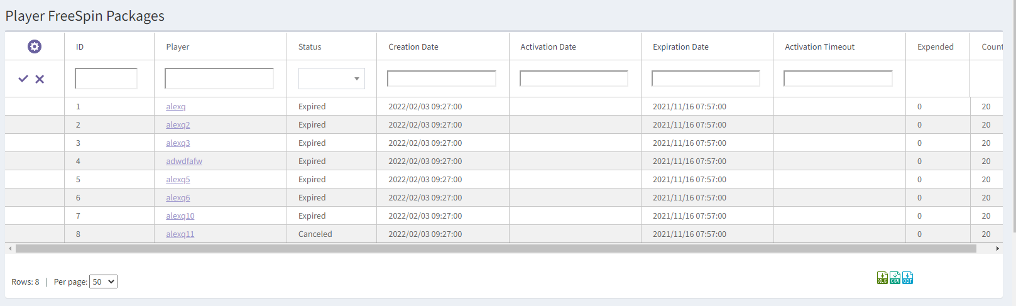Click the scrollbar's right arrow

997,249
